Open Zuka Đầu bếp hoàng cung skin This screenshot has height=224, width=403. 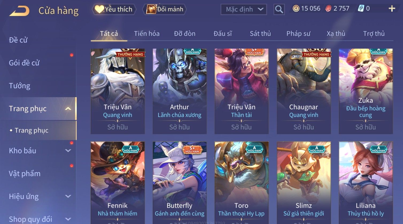366,91
